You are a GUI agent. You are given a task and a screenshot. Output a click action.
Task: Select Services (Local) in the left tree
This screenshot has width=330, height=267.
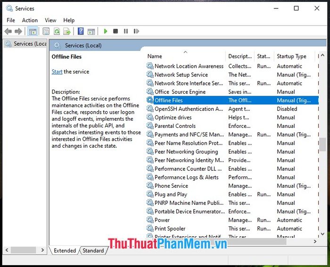click(25, 44)
